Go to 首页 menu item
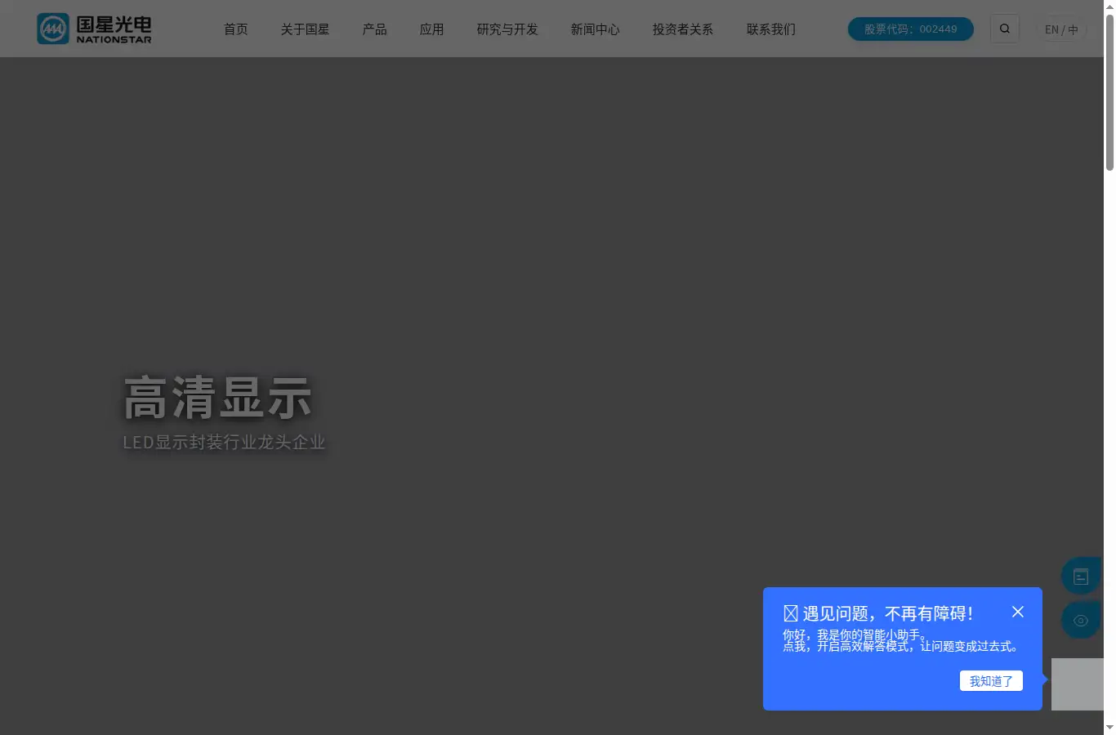Viewport: 1116px width, 735px height. [236, 29]
